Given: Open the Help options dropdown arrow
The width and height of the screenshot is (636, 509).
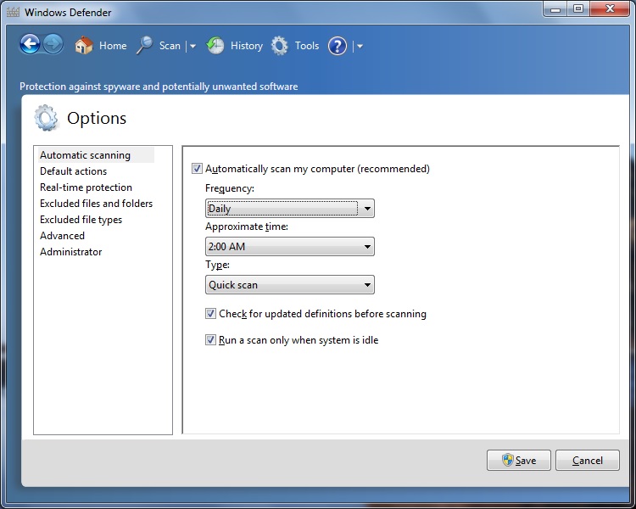Looking at the screenshot, I should [360, 47].
